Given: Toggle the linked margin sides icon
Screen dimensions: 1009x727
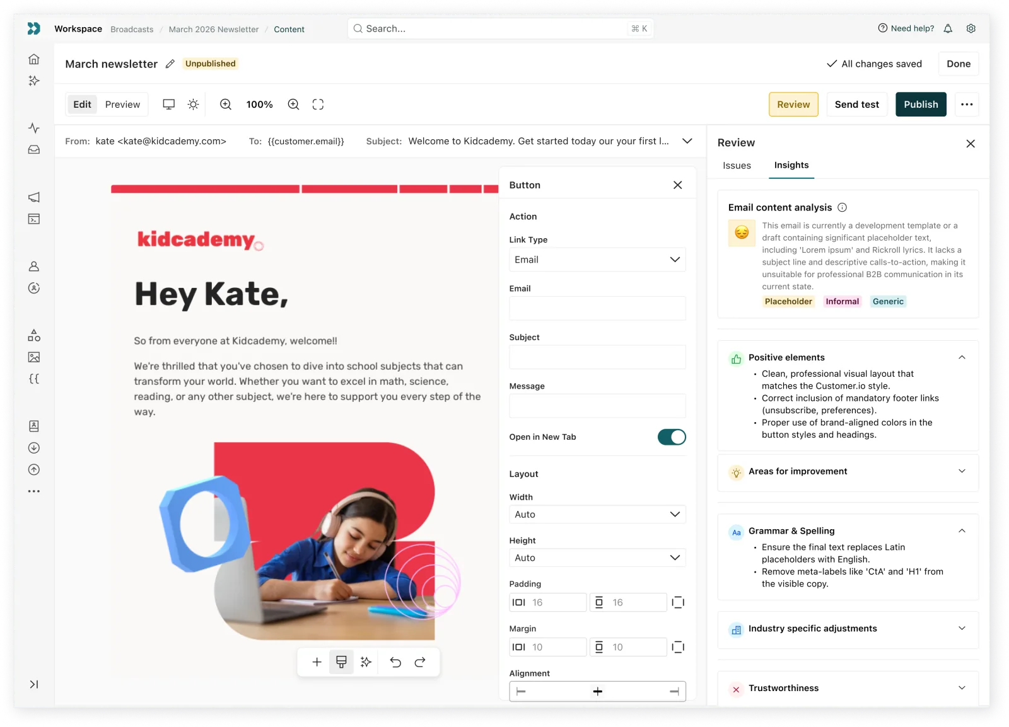Looking at the screenshot, I should click(x=679, y=648).
